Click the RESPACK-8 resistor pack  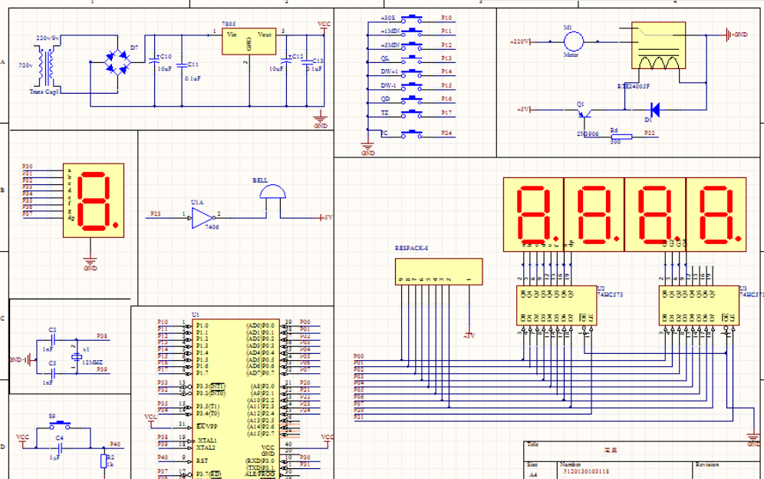coord(439,272)
